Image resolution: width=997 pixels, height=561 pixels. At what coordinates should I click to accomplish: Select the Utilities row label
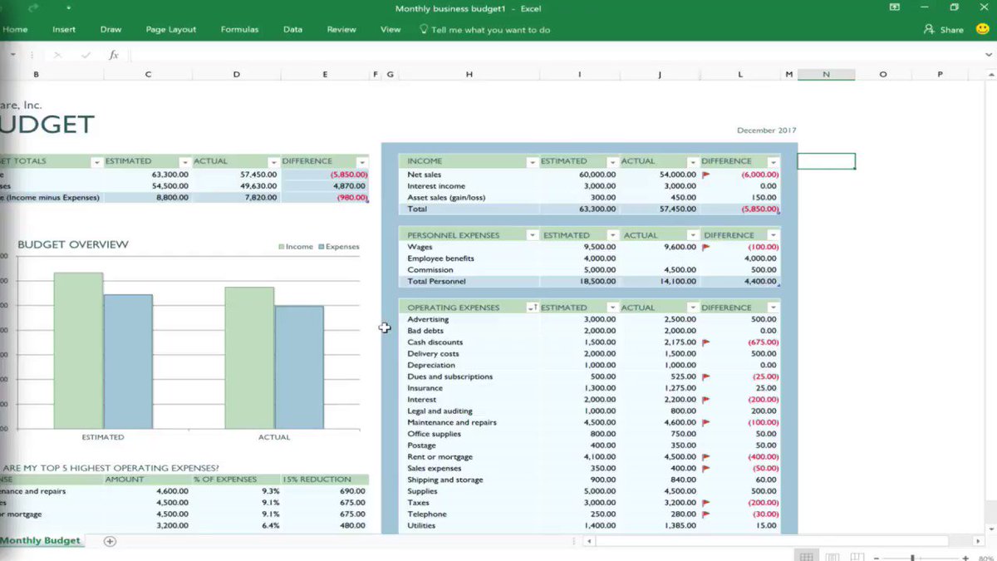click(423, 526)
